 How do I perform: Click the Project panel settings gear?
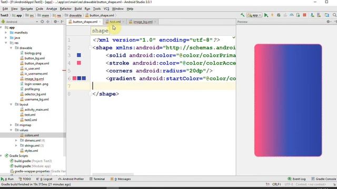tap(55, 22)
